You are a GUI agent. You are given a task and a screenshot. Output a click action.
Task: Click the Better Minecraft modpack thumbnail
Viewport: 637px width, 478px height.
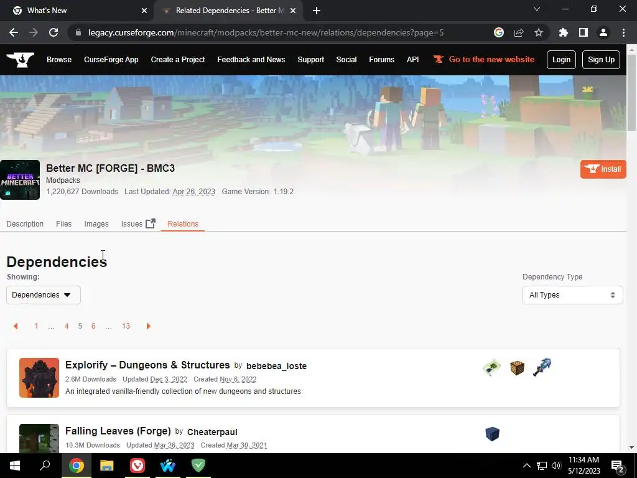[20, 180]
